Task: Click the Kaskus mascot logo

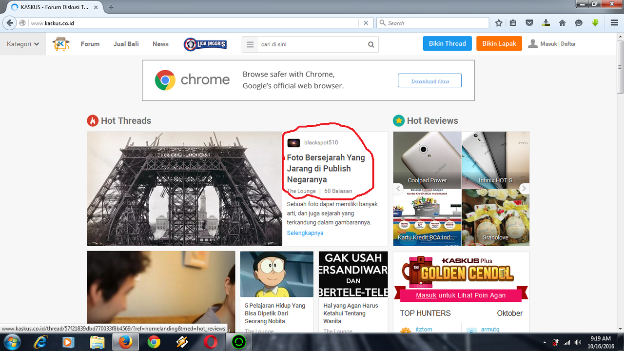Action: point(61,44)
